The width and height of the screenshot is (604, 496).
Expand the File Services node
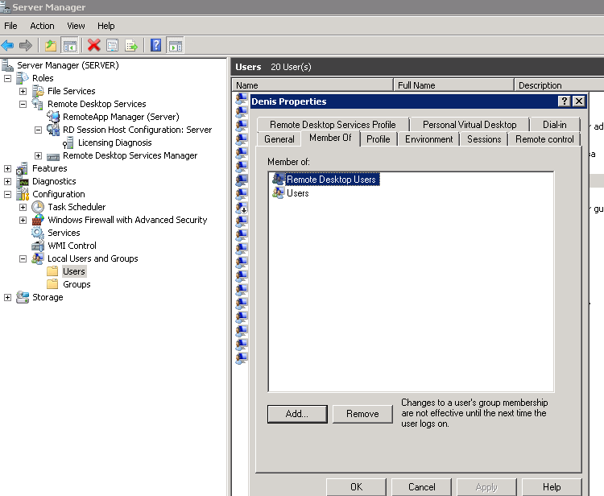[x=23, y=91]
